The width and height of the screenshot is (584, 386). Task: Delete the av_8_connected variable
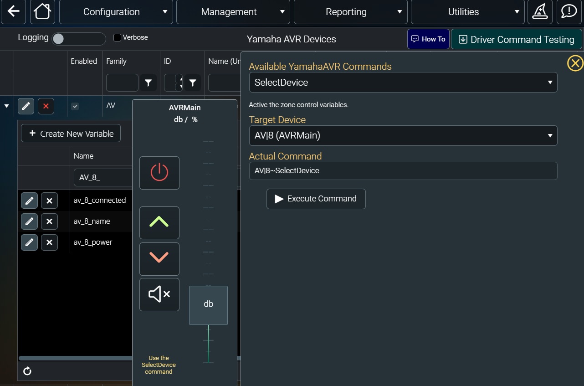pos(49,200)
